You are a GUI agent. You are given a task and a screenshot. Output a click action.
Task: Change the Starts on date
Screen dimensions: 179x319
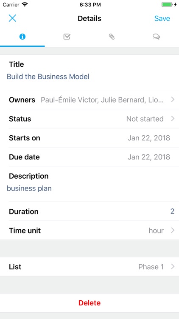click(149, 138)
